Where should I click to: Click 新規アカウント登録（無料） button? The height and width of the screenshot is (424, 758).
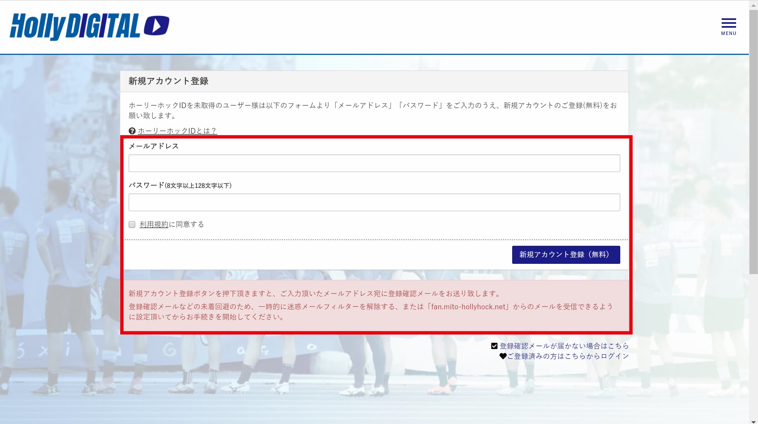pyautogui.click(x=566, y=255)
